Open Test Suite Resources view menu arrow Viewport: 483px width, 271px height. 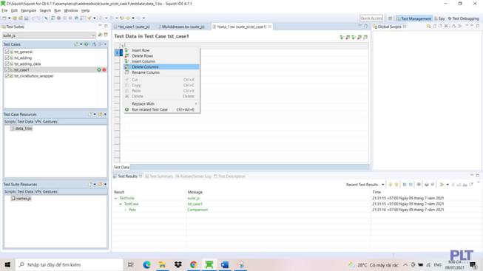point(105,185)
